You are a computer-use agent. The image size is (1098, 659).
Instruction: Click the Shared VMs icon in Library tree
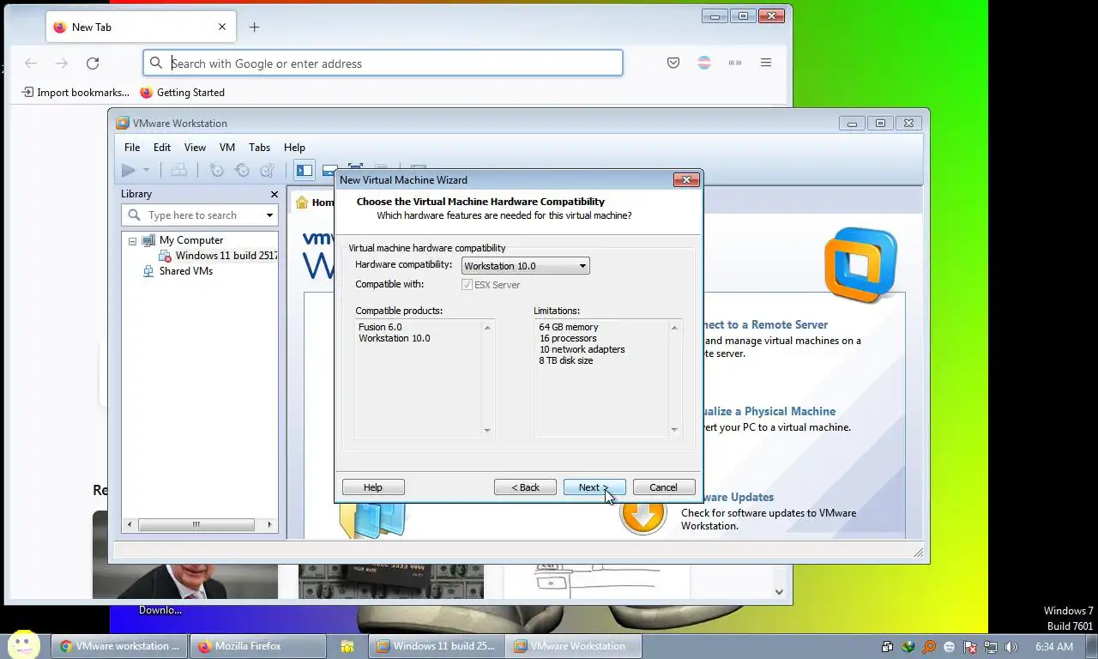[x=148, y=271]
